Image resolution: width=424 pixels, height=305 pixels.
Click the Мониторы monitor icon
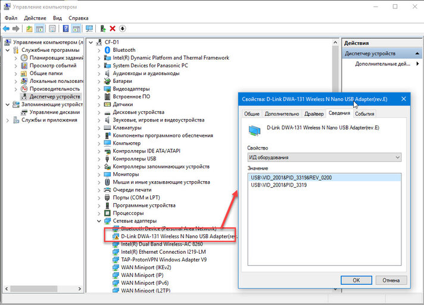tap(107, 175)
